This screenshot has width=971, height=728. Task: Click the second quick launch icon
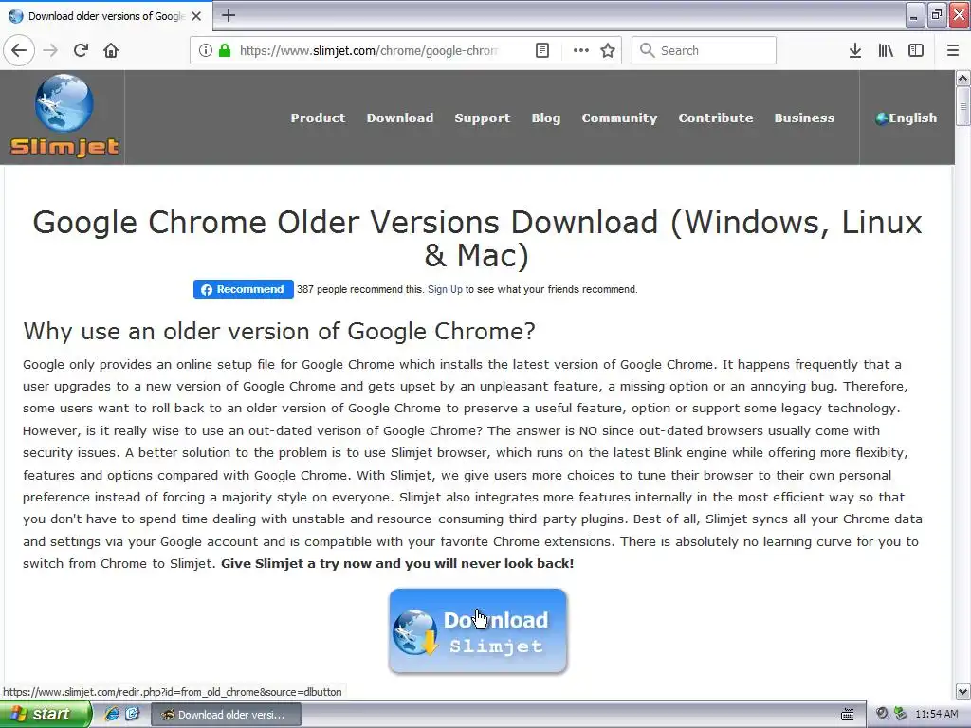(133, 714)
